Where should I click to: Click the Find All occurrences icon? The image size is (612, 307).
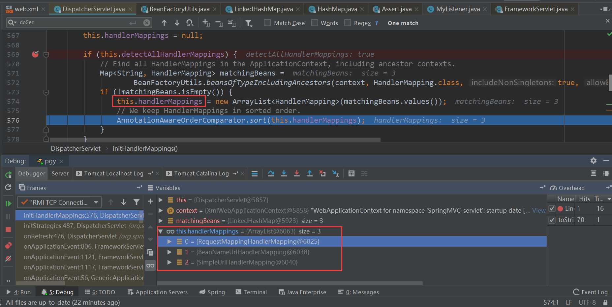[x=190, y=23]
